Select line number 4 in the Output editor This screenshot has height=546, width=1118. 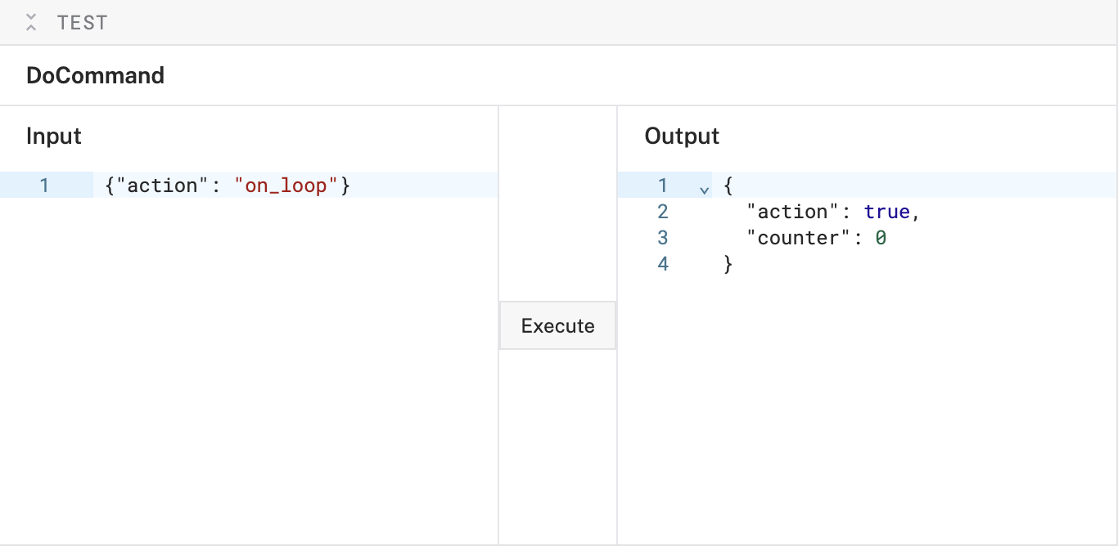(662, 264)
